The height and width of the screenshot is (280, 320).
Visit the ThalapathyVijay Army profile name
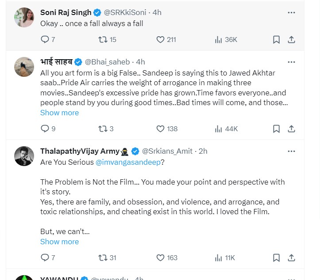[80, 151]
